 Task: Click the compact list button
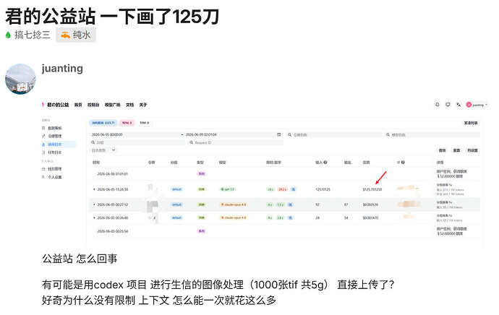[471, 123]
